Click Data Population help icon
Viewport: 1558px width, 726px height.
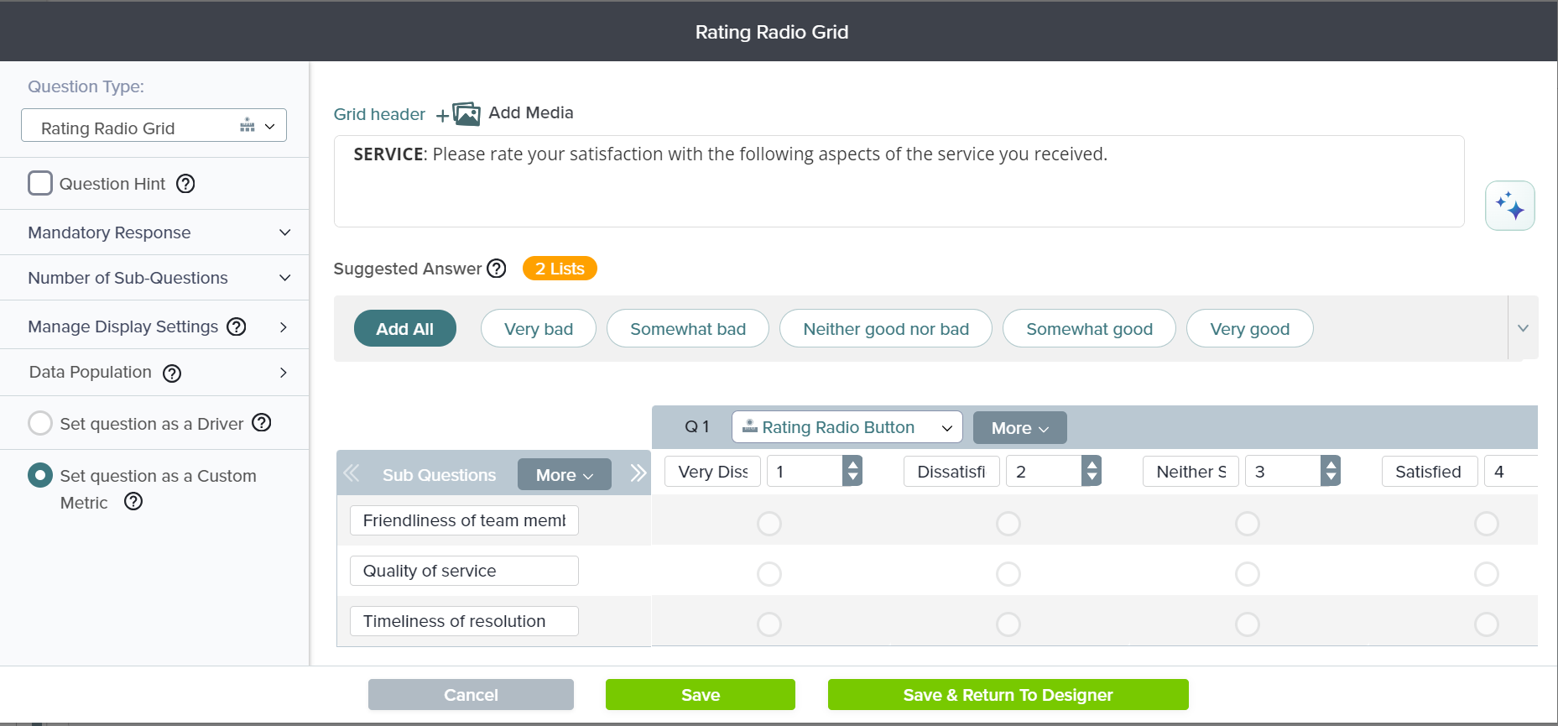pyautogui.click(x=172, y=373)
